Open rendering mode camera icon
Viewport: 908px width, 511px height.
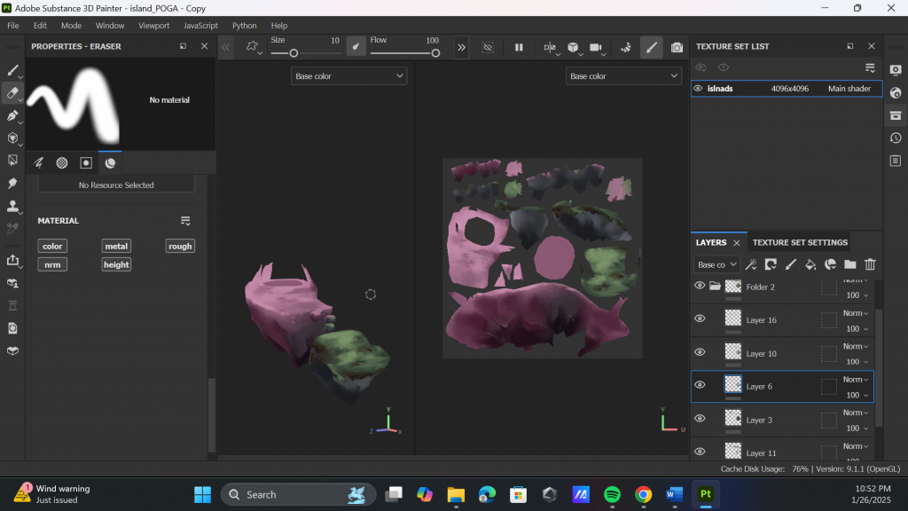(x=677, y=48)
